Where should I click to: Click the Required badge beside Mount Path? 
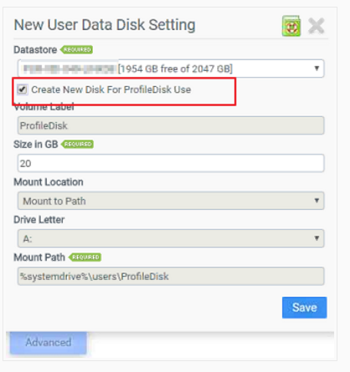85,257
